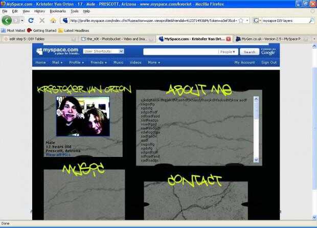Open the Getting Started bookmark
The width and height of the screenshot is (317, 228).
41,31
